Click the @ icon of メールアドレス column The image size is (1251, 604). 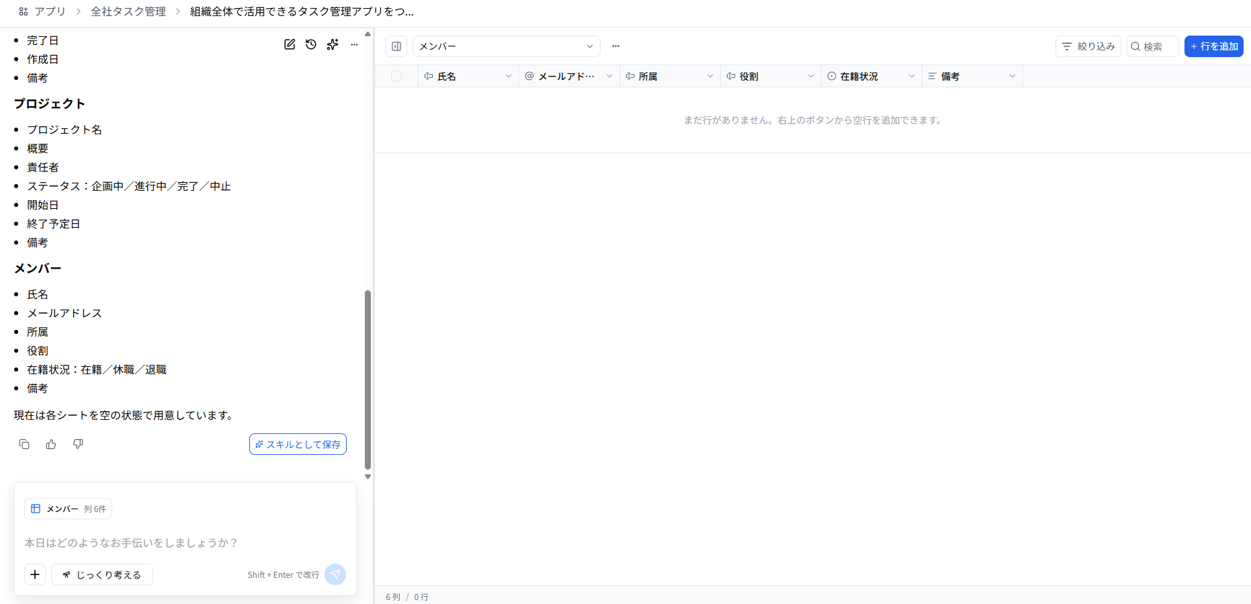coord(529,77)
